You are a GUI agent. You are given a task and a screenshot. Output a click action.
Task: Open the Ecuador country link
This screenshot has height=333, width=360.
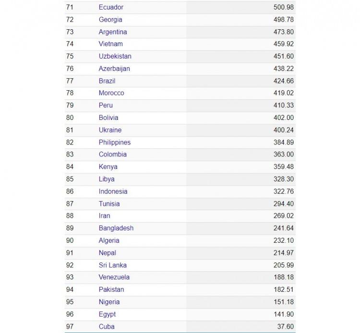click(x=111, y=7)
